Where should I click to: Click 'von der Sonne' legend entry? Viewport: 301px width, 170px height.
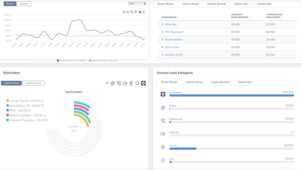click(26, 101)
